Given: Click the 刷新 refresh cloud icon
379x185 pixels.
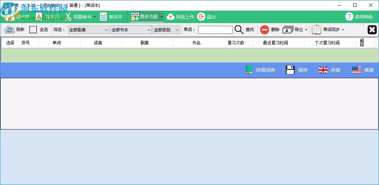Looking at the screenshot, I should 10,30.
